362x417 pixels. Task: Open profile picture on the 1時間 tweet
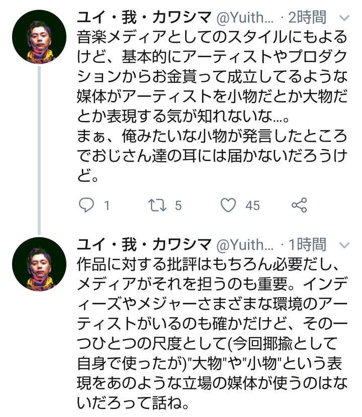(x=39, y=264)
